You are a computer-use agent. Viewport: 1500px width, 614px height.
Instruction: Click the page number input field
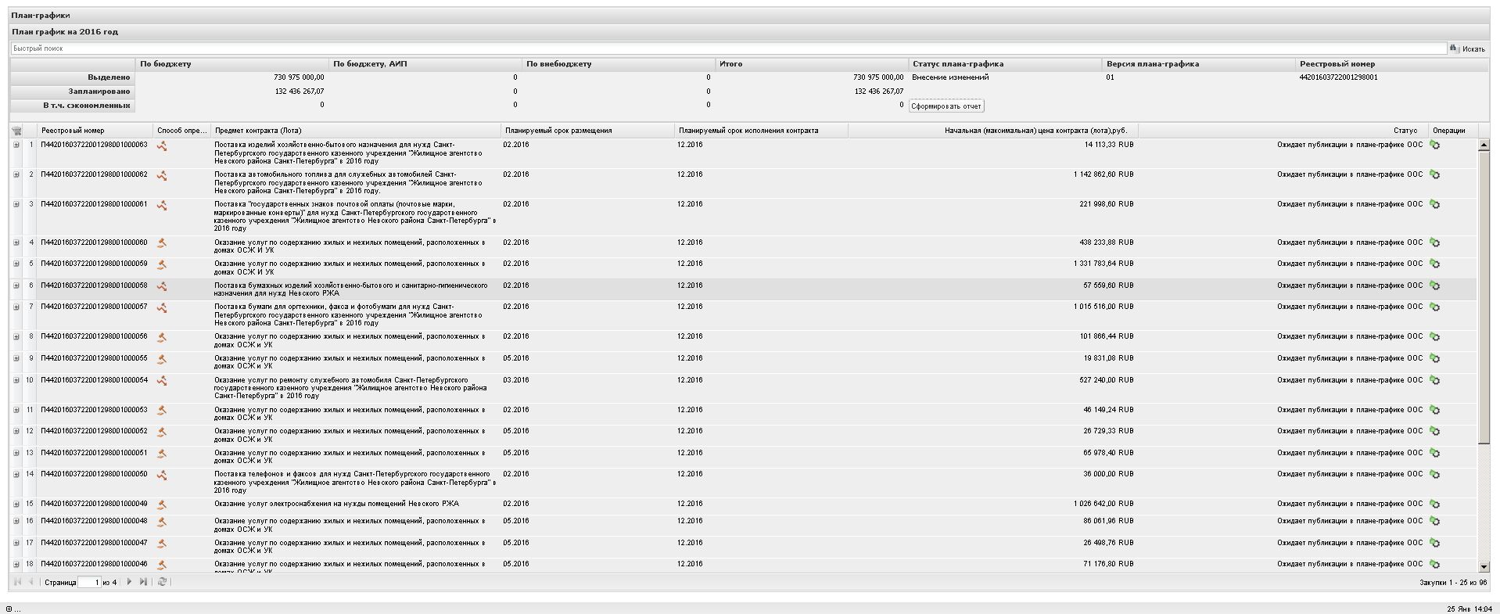pos(89,582)
